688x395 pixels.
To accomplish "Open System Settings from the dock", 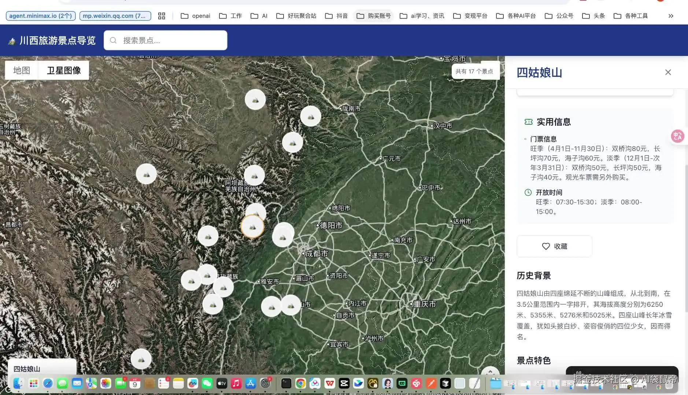I will (x=265, y=383).
